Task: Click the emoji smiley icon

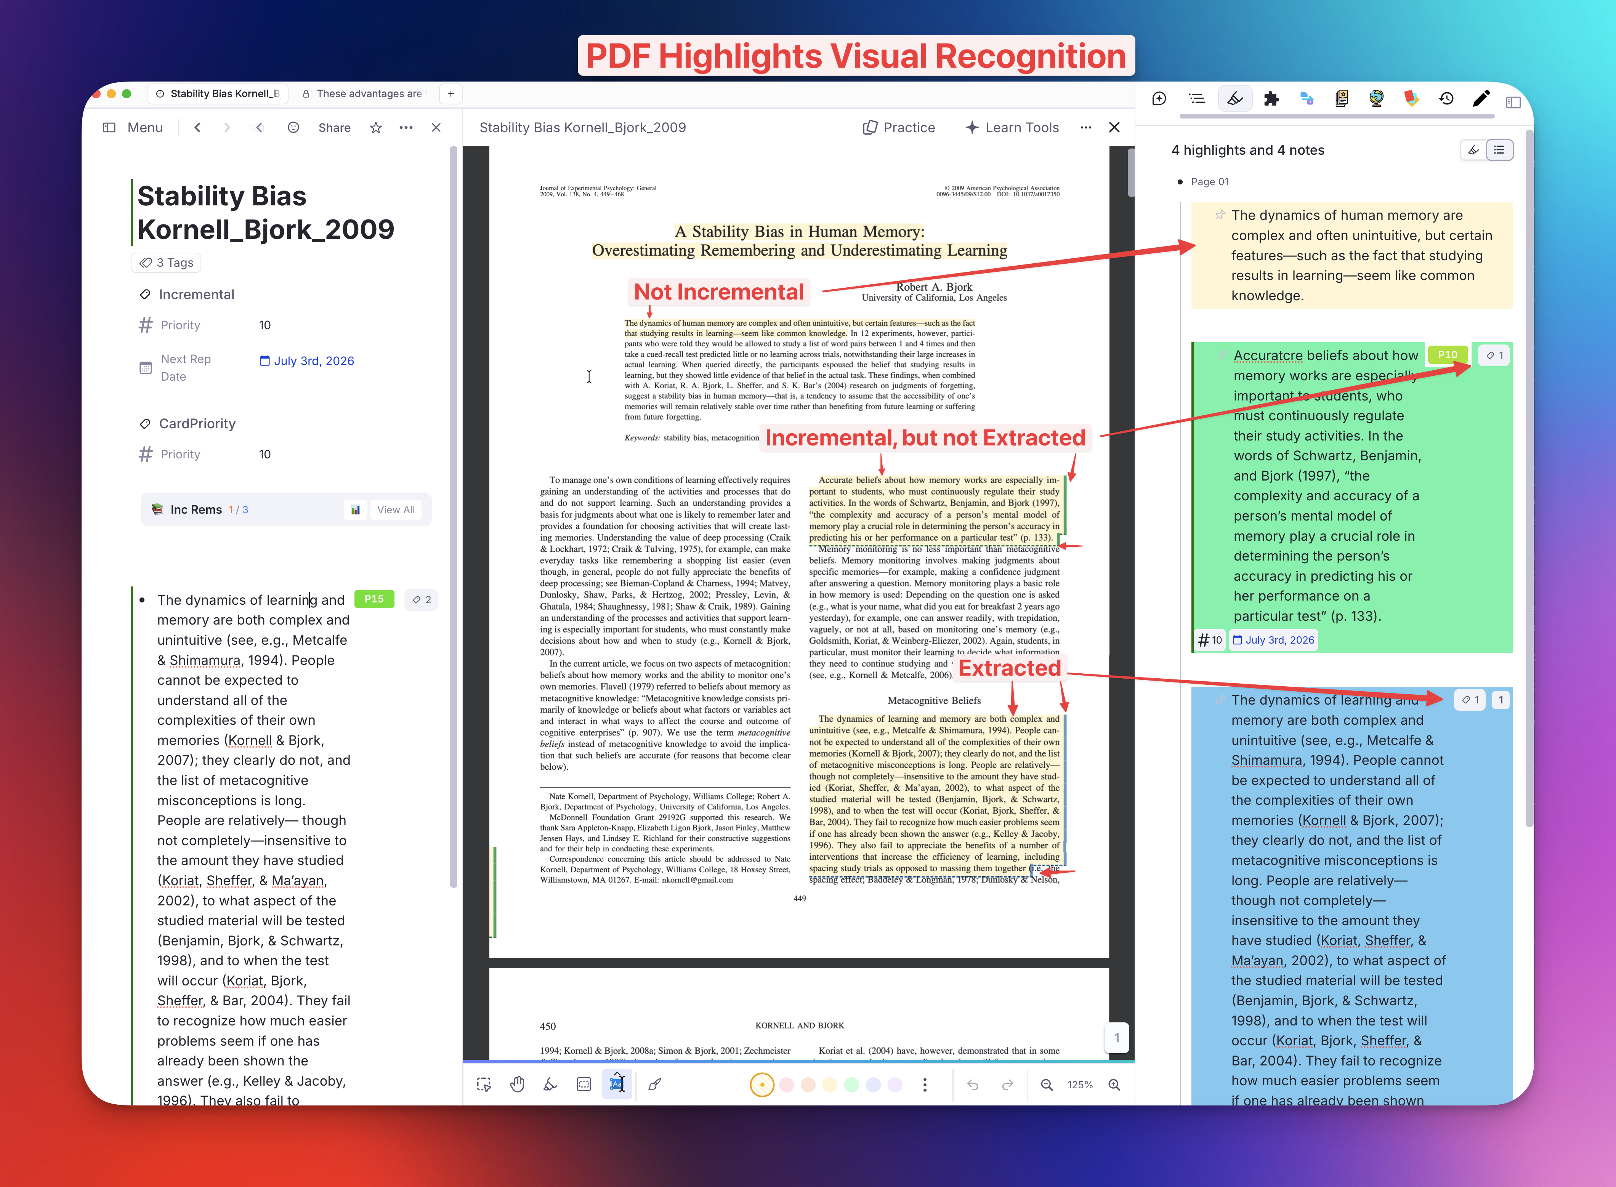Action: point(293,127)
